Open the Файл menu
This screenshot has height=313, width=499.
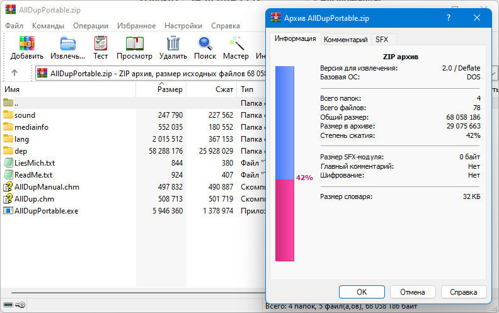14,26
